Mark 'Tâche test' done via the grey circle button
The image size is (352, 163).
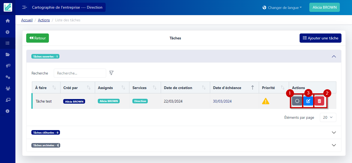click(297, 101)
